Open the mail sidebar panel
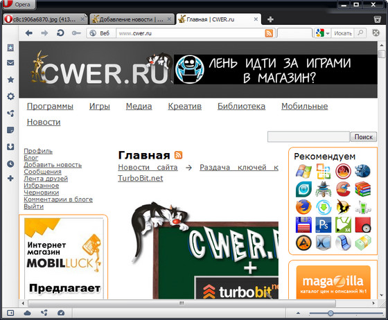388x320 pixels. pos(10,63)
